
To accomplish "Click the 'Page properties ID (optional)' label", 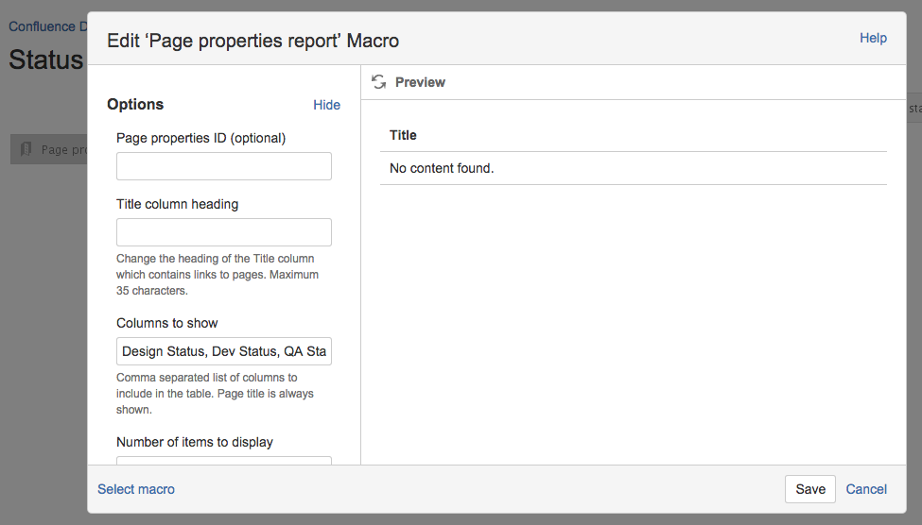I will (200, 138).
